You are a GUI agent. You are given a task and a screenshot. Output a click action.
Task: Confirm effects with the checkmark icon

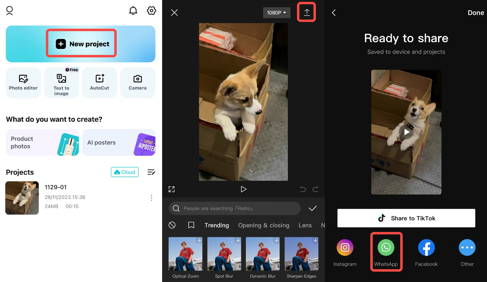point(313,208)
